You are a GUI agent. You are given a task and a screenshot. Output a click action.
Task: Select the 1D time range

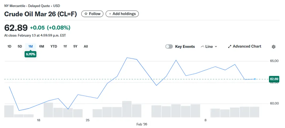[x=9, y=46]
